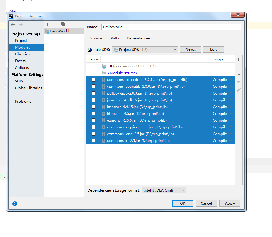272x237 pixels.
Task: Click the forward navigation arrow
Action: [x=21, y=25]
